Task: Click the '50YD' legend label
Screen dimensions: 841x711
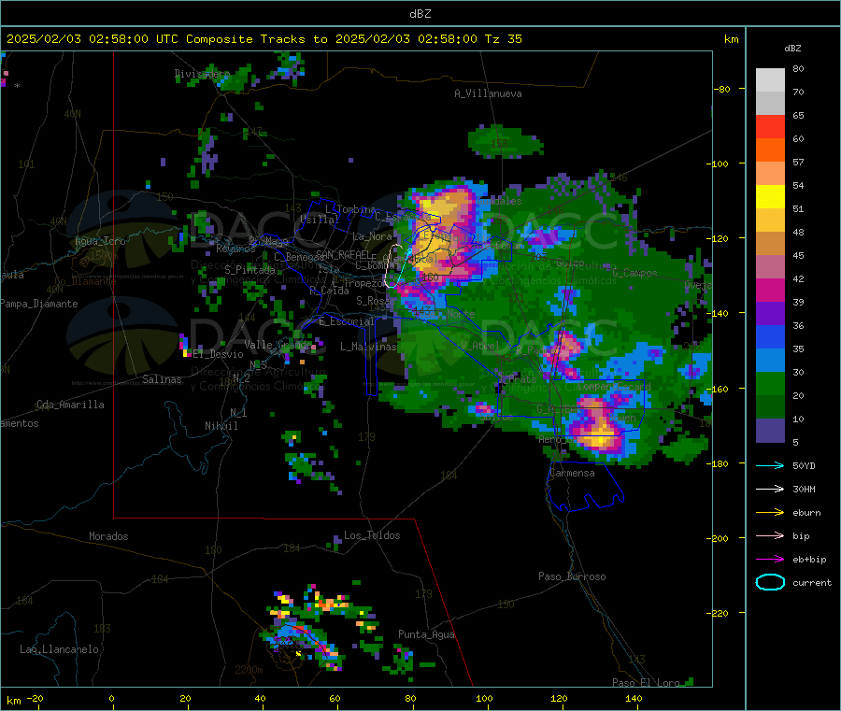Action: 804,465
